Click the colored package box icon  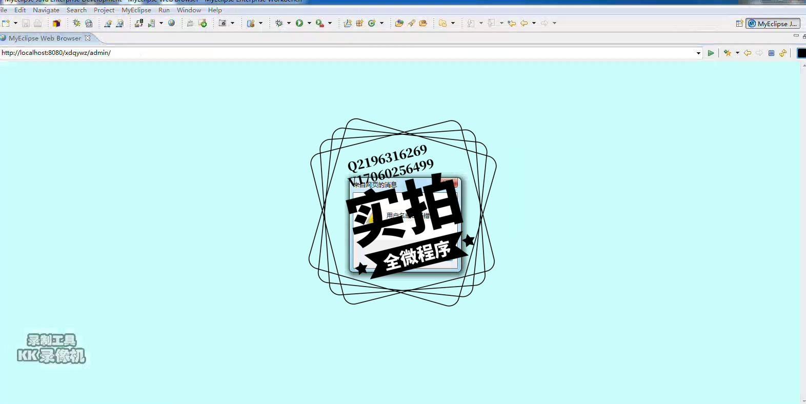[x=56, y=23]
